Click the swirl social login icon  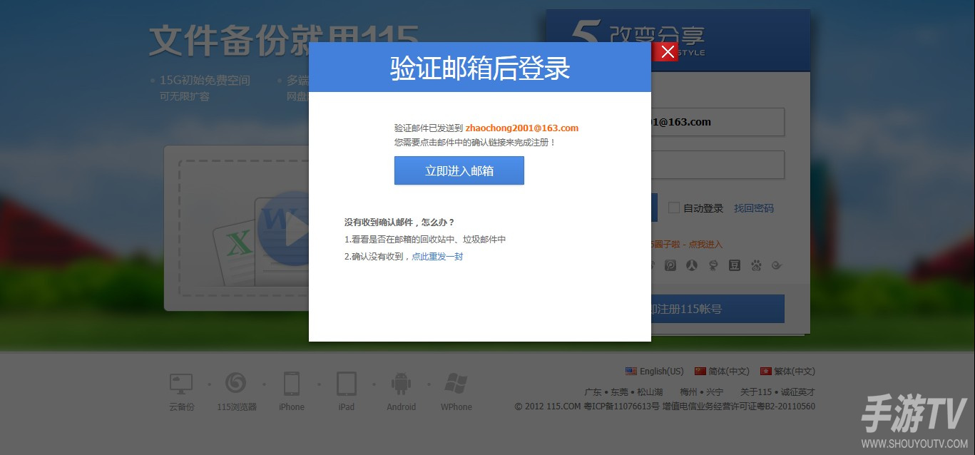pyautogui.click(x=777, y=265)
